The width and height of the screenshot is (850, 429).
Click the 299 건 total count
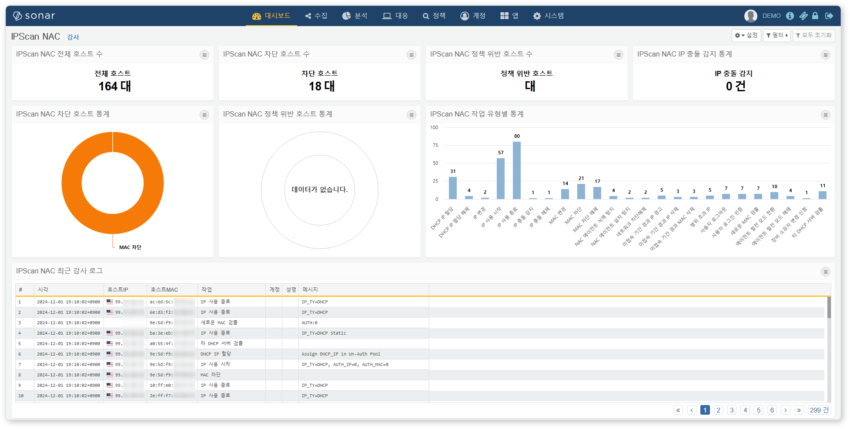(819, 410)
